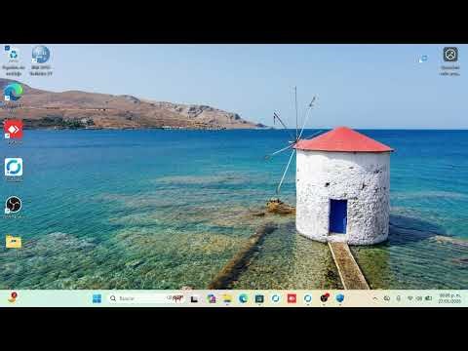The width and height of the screenshot is (468, 351).
Task: Click the Spotlight image info desktop icon
Action: [x=450, y=60]
